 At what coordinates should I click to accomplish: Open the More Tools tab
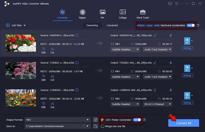tap(142, 14)
